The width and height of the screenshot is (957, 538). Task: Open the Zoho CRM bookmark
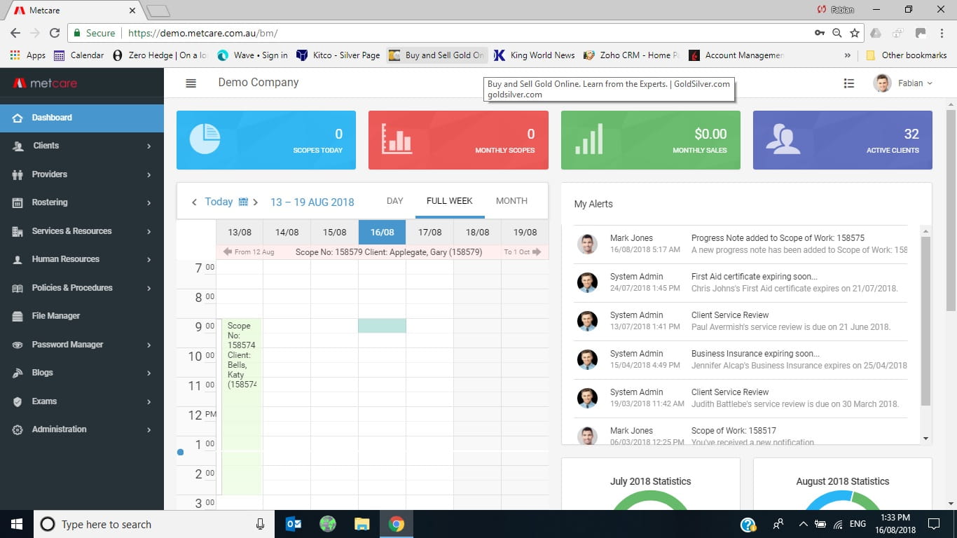(x=631, y=55)
